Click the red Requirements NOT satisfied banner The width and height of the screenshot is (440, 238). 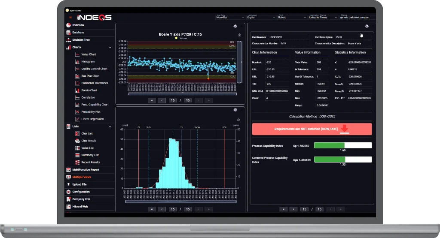312,129
